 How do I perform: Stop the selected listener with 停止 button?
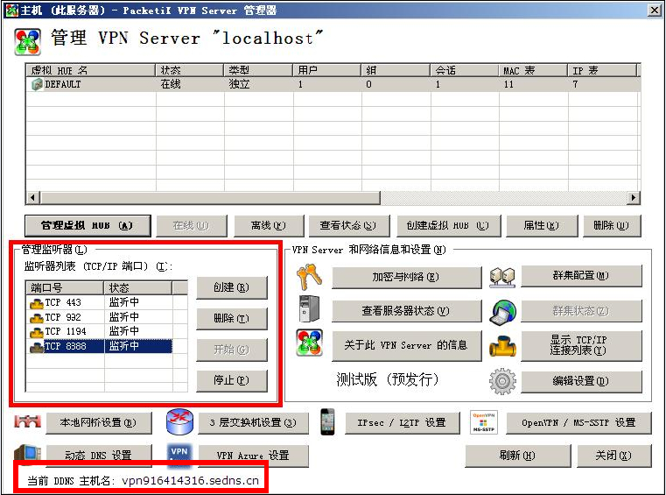[x=232, y=380]
